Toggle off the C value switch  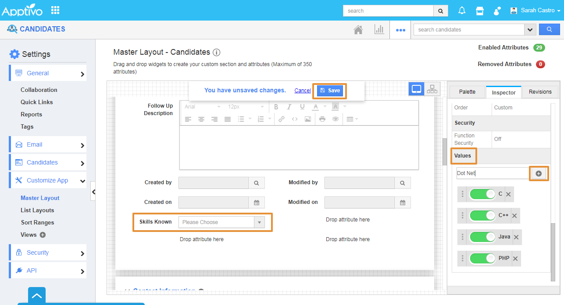click(x=482, y=194)
